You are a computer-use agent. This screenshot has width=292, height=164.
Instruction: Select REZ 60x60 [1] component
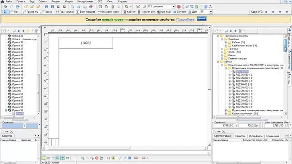[244, 84]
